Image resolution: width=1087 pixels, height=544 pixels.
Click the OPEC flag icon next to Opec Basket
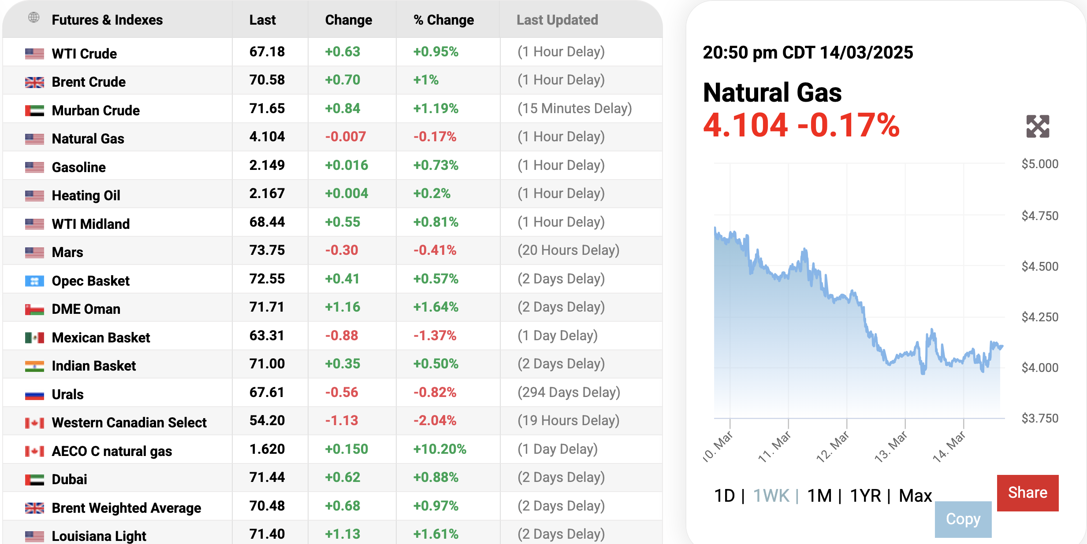point(34,281)
